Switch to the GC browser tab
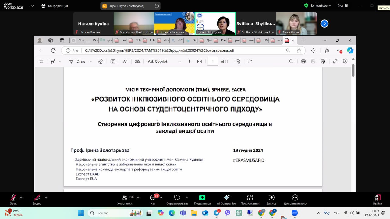Viewport: 390px width, 219px height. point(178,40)
